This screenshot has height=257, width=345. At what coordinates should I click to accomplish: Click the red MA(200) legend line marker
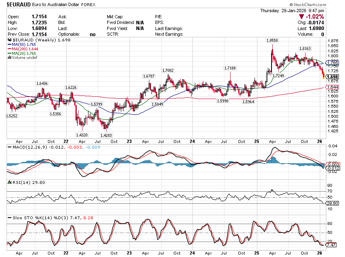click(9, 49)
